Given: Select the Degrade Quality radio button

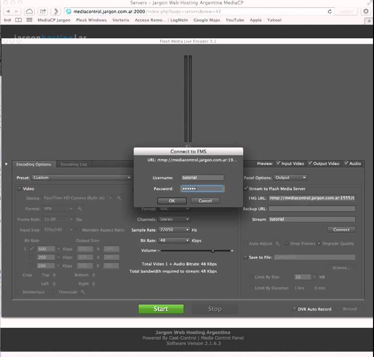Looking at the screenshot, I should click(x=319, y=243).
